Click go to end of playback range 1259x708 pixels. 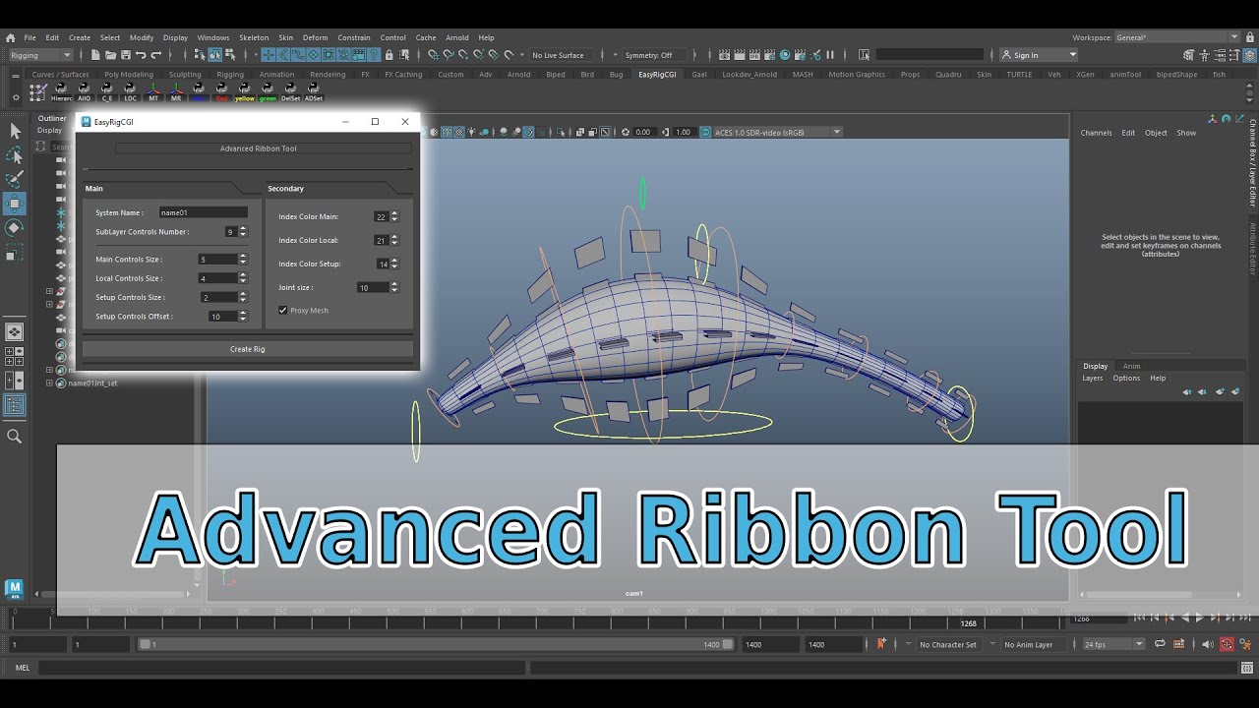pyautogui.click(x=1243, y=618)
